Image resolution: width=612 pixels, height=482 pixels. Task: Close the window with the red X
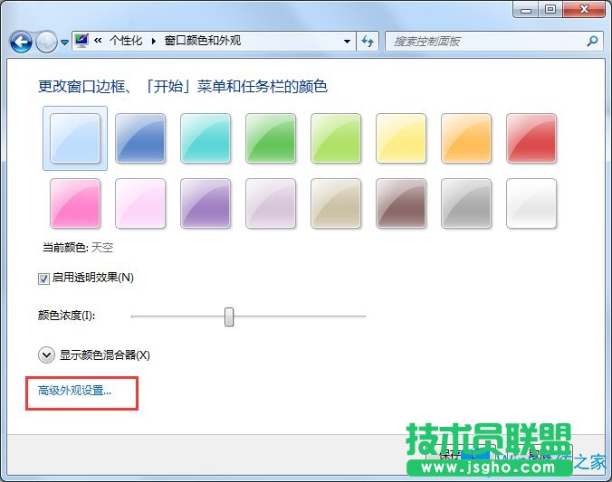tap(584, 9)
